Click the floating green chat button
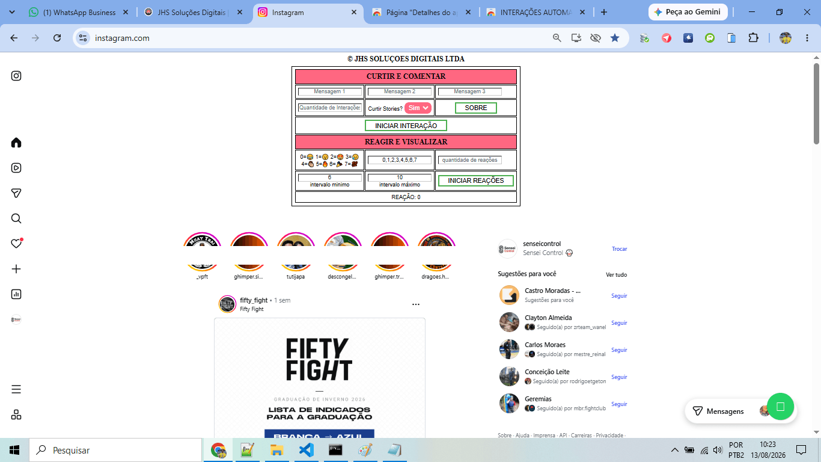This screenshot has height=462, width=821. coord(780,407)
